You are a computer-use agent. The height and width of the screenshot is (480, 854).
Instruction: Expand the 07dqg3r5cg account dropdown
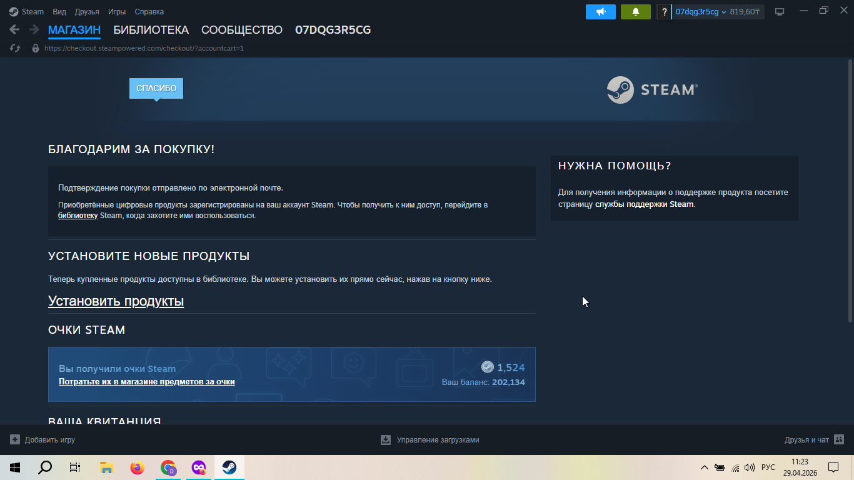point(700,12)
